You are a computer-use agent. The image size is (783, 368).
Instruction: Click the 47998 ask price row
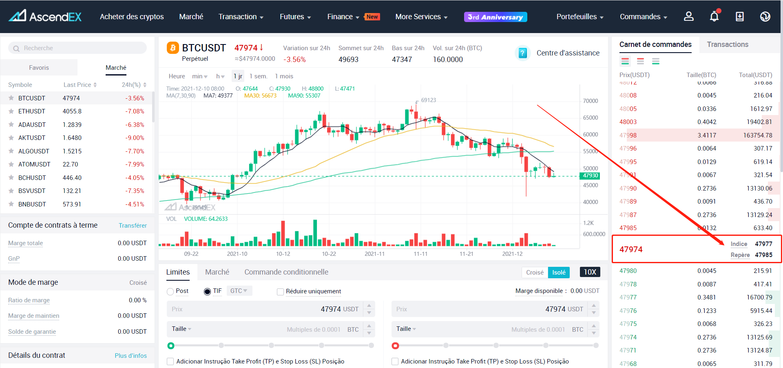tap(696, 135)
